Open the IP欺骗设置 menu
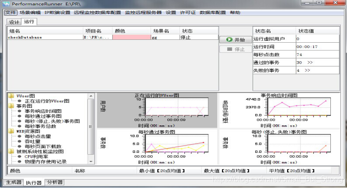347x188 pixels. (58, 13)
